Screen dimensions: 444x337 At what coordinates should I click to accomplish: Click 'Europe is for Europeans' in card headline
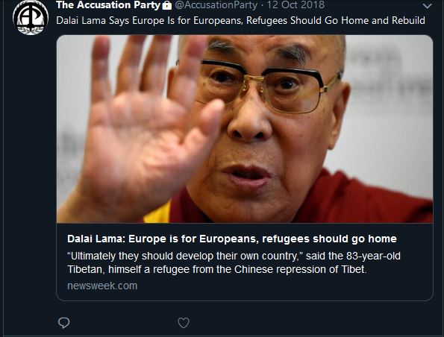tap(193, 239)
